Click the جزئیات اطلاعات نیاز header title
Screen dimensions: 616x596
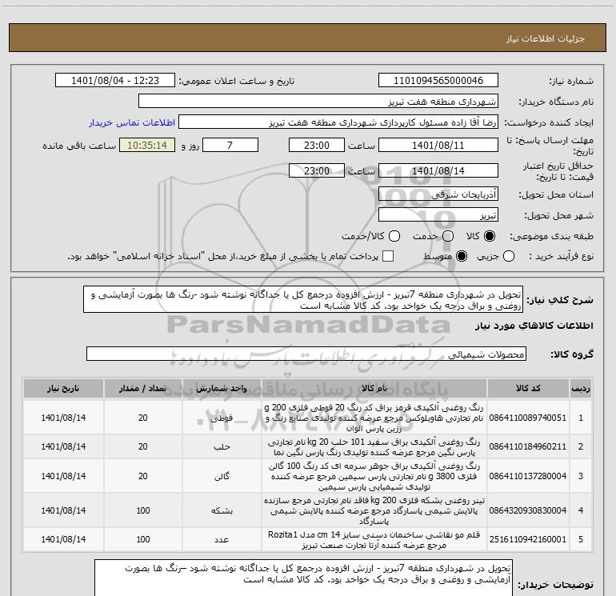pos(546,38)
